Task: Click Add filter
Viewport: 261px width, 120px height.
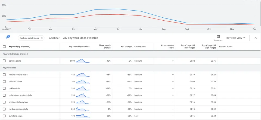Action: coord(54,38)
